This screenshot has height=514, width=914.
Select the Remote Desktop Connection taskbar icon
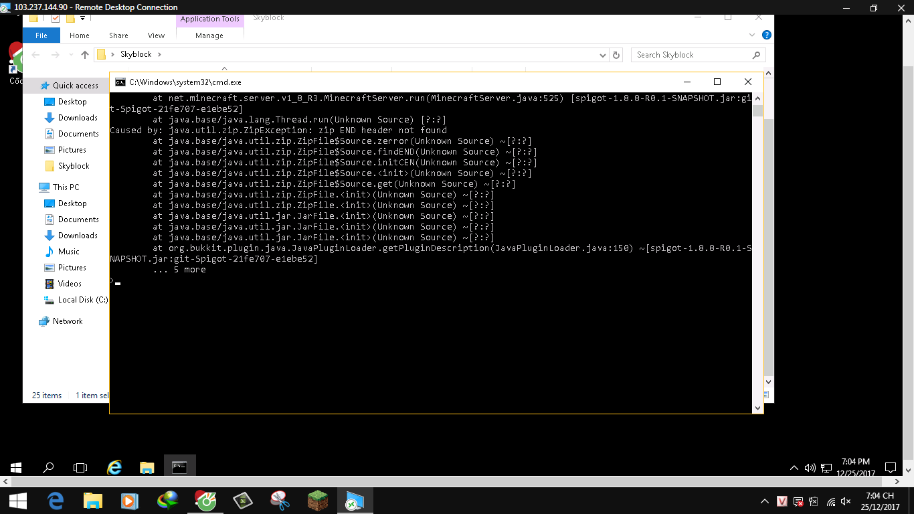pyautogui.click(x=354, y=501)
